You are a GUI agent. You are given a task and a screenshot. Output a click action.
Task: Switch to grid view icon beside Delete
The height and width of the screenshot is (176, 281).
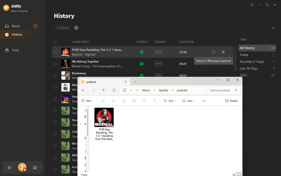(x=76, y=28)
